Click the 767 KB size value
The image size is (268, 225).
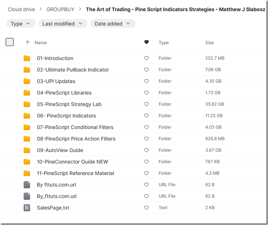[212, 162]
